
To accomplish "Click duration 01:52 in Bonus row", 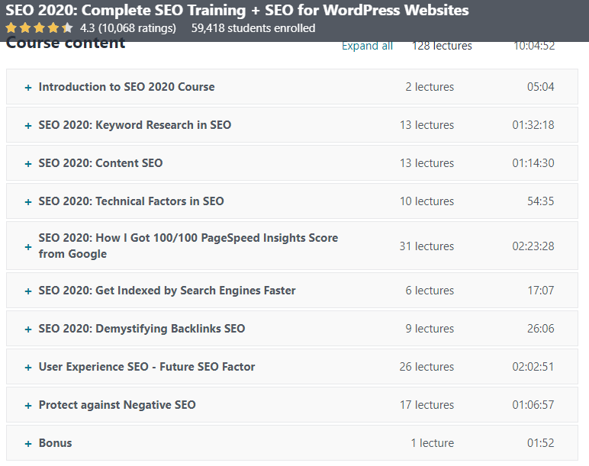I will point(540,443).
